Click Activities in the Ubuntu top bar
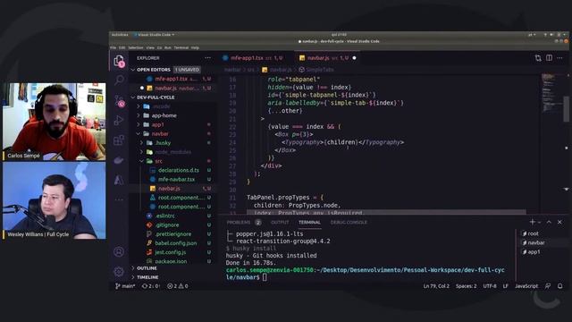 point(120,35)
